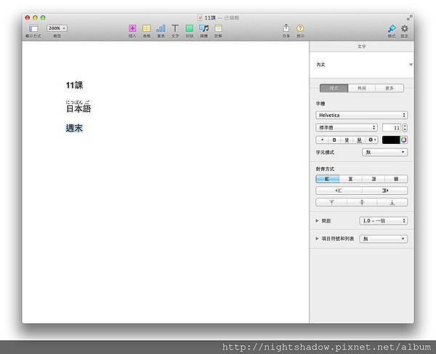The image size is (436, 354).
Task: Switch to the More (更多) tab
Action: click(x=389, y=88)
